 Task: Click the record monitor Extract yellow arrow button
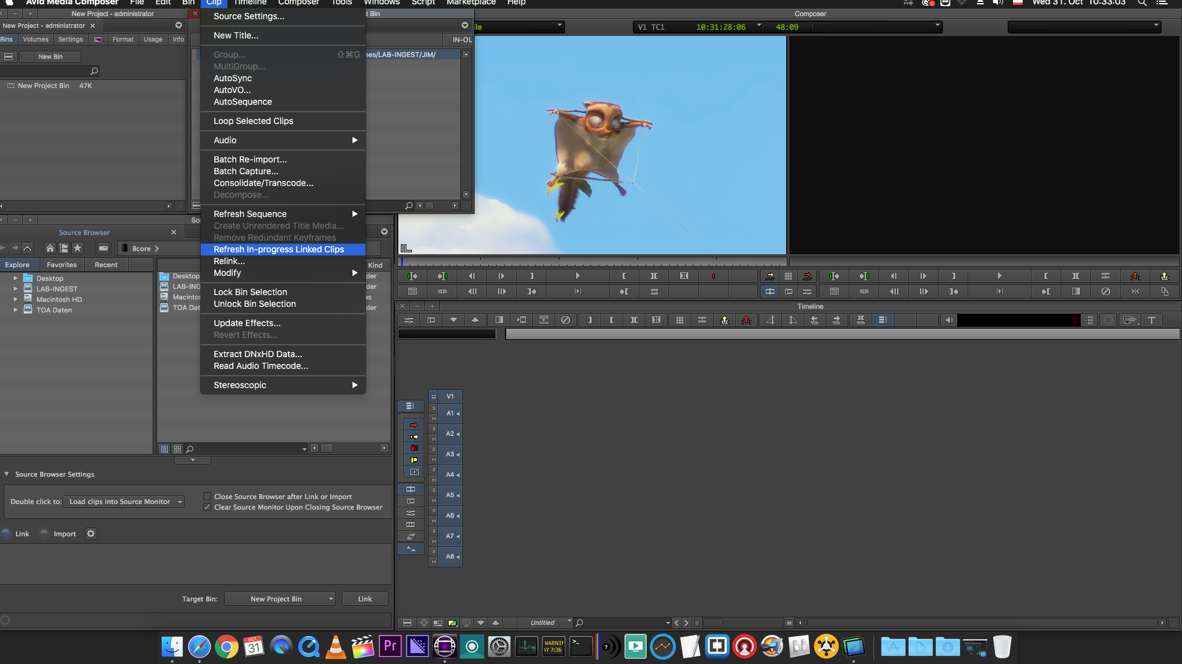[x=1165, y=276]
